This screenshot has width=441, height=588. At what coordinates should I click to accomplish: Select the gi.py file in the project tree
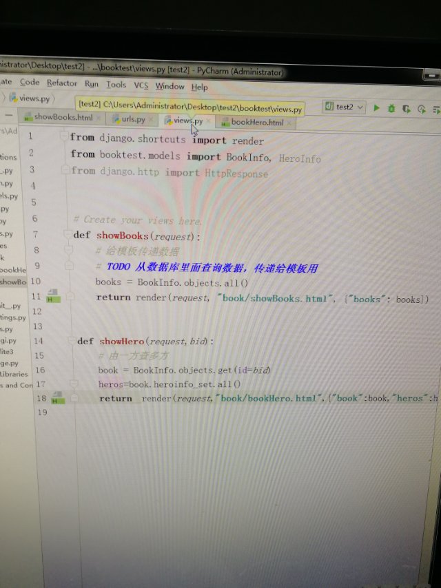coord(8,341)
